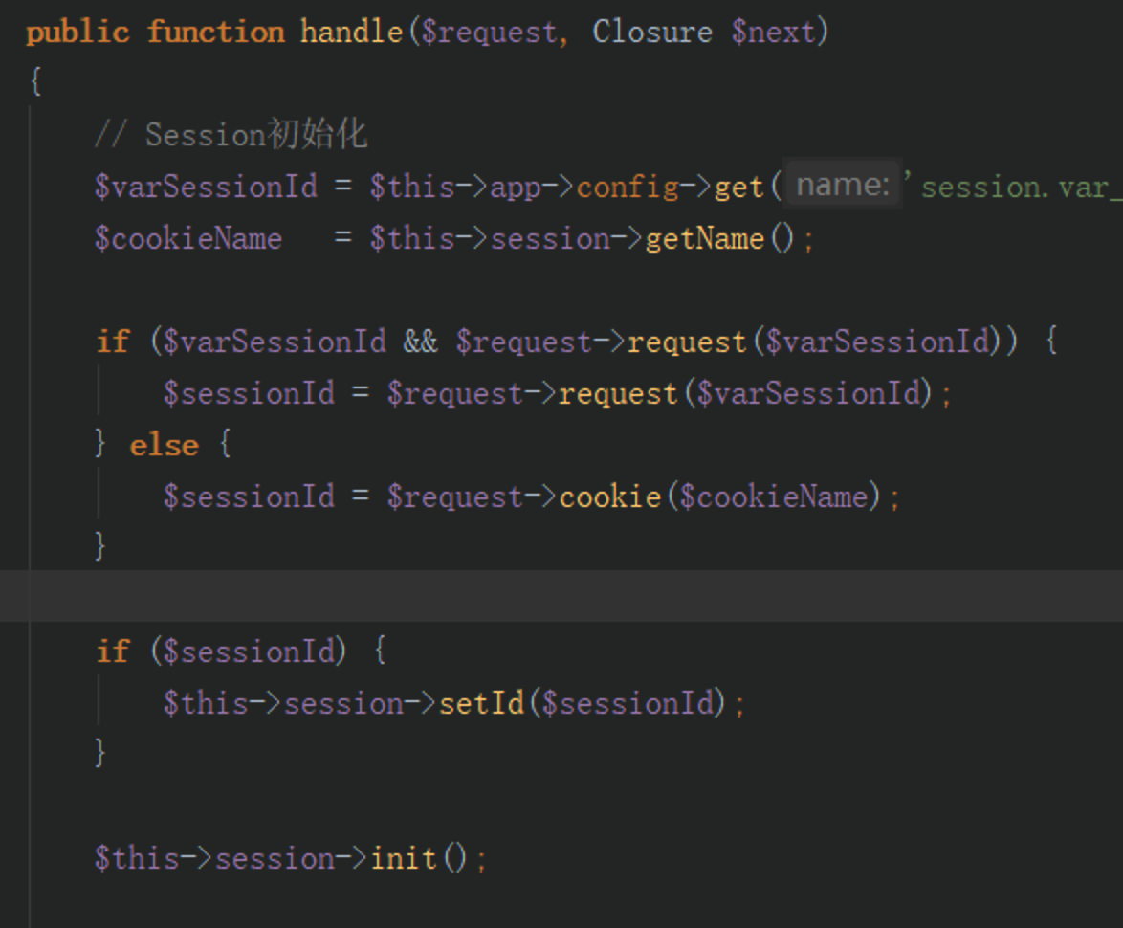Image resolution: width=1123 pixels, height=928 pixels.
Task: Click the 'name:' parameter hint
Action: 842,186
